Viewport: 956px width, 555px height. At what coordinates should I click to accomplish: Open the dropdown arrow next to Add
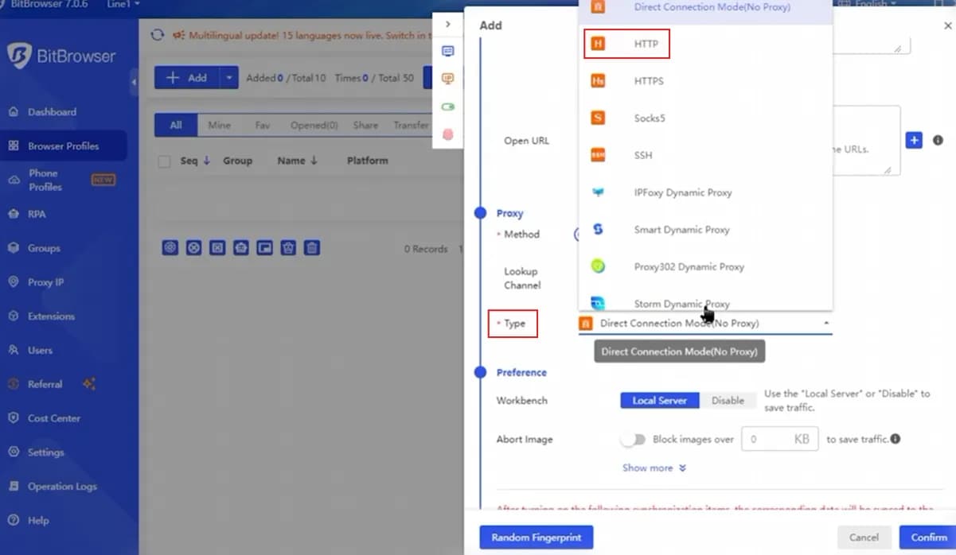[x=228, y=78]
